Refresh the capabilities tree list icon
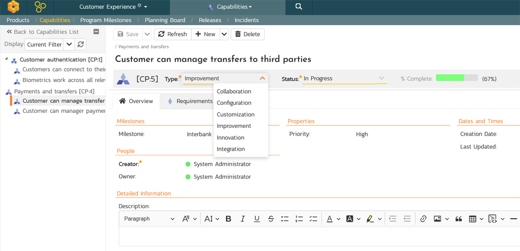This screenshot has height=251, width=520. pos(81,45)
